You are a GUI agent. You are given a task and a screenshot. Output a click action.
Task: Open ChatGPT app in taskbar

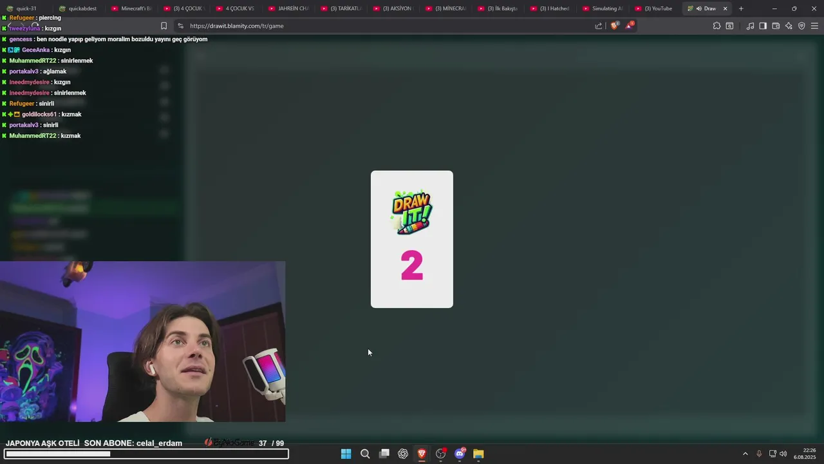pyautogui.click(x=403, y=454)
